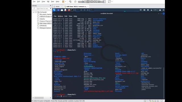
Task: Open the text editor icon in the Kali panel
Action: tap(65, 10)
